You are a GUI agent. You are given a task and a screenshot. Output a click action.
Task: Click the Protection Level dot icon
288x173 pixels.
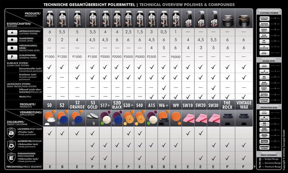[x=12, y=48]
